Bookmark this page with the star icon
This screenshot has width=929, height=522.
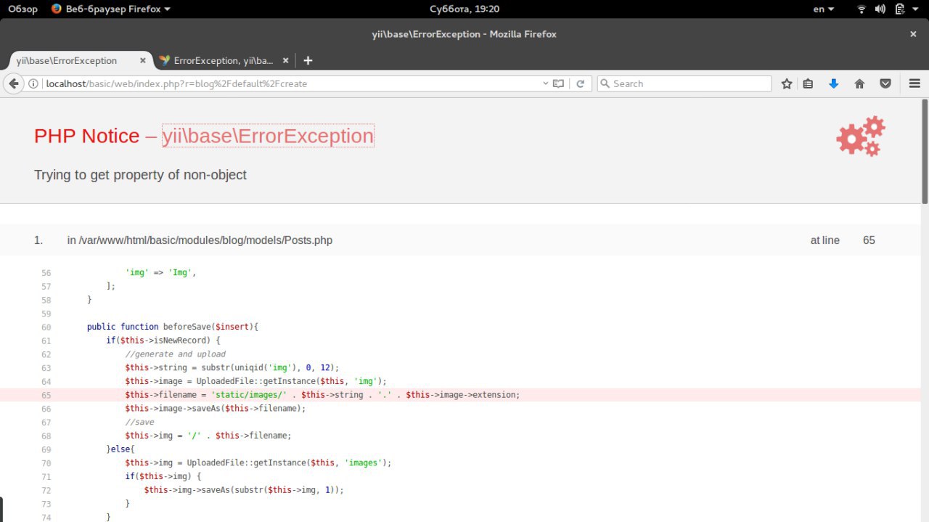pos(787,83)
